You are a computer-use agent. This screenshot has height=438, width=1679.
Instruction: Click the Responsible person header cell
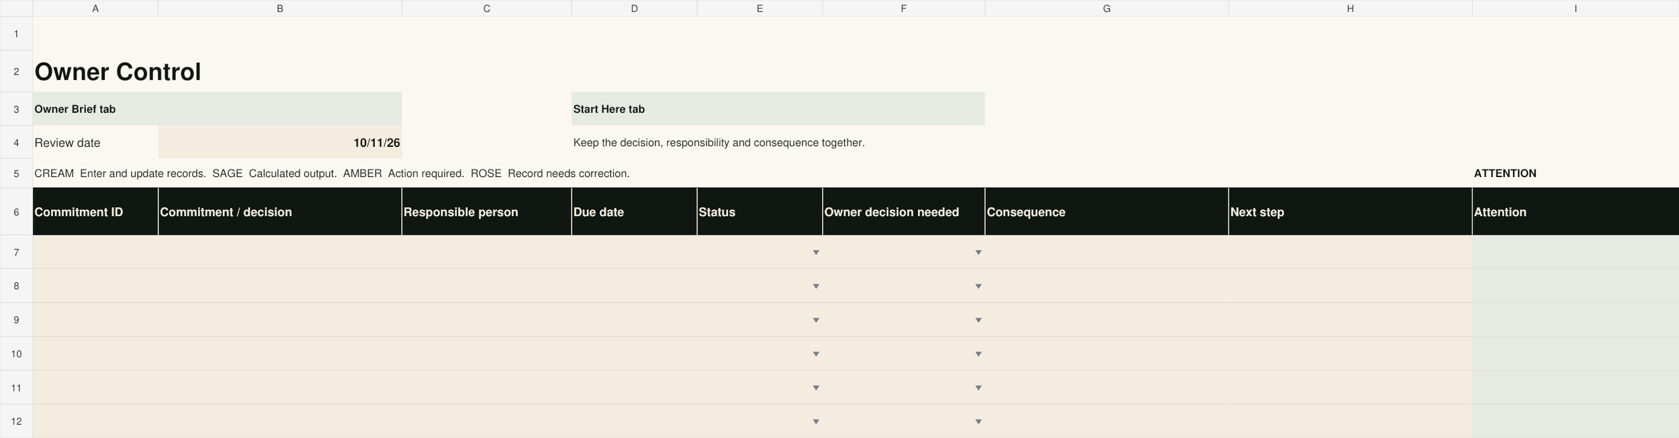pos(486,212)
